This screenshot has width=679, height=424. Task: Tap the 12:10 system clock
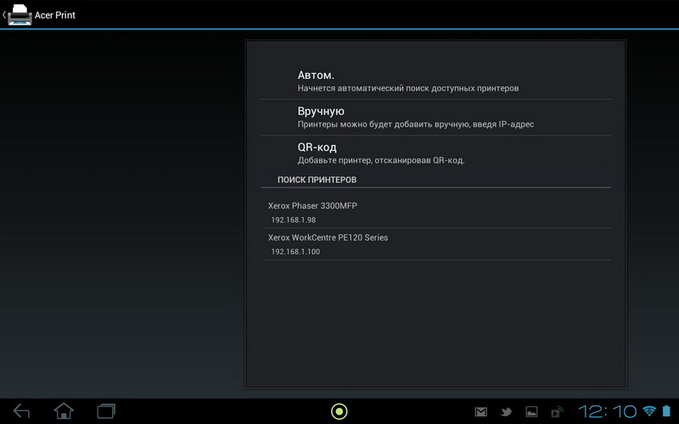(x=608, y=411)
